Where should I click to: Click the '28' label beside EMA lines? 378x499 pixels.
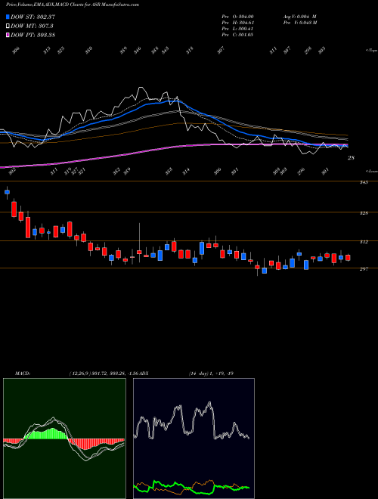tap(351, 157)
